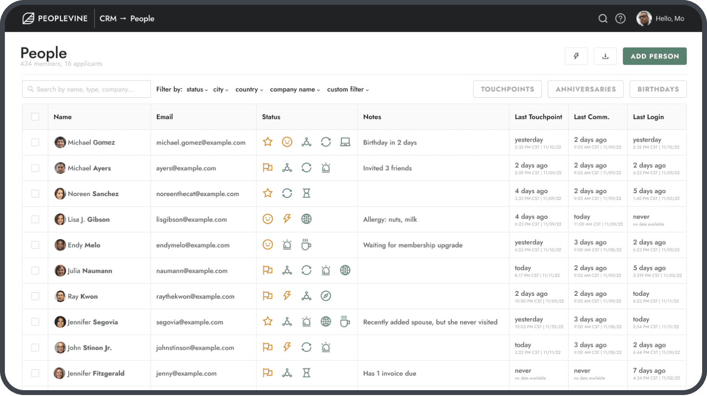
Task: Select the checkbox next to Jennifer Fitzgerald
Action: (35, 373)
